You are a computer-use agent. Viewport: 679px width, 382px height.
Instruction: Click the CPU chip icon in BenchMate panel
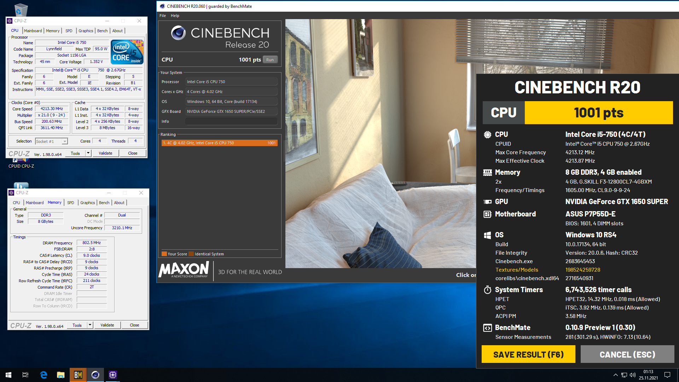[487, 134]
